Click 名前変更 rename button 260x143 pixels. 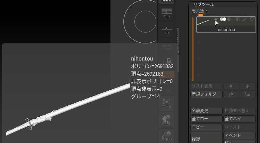click(x=206, y=110)
